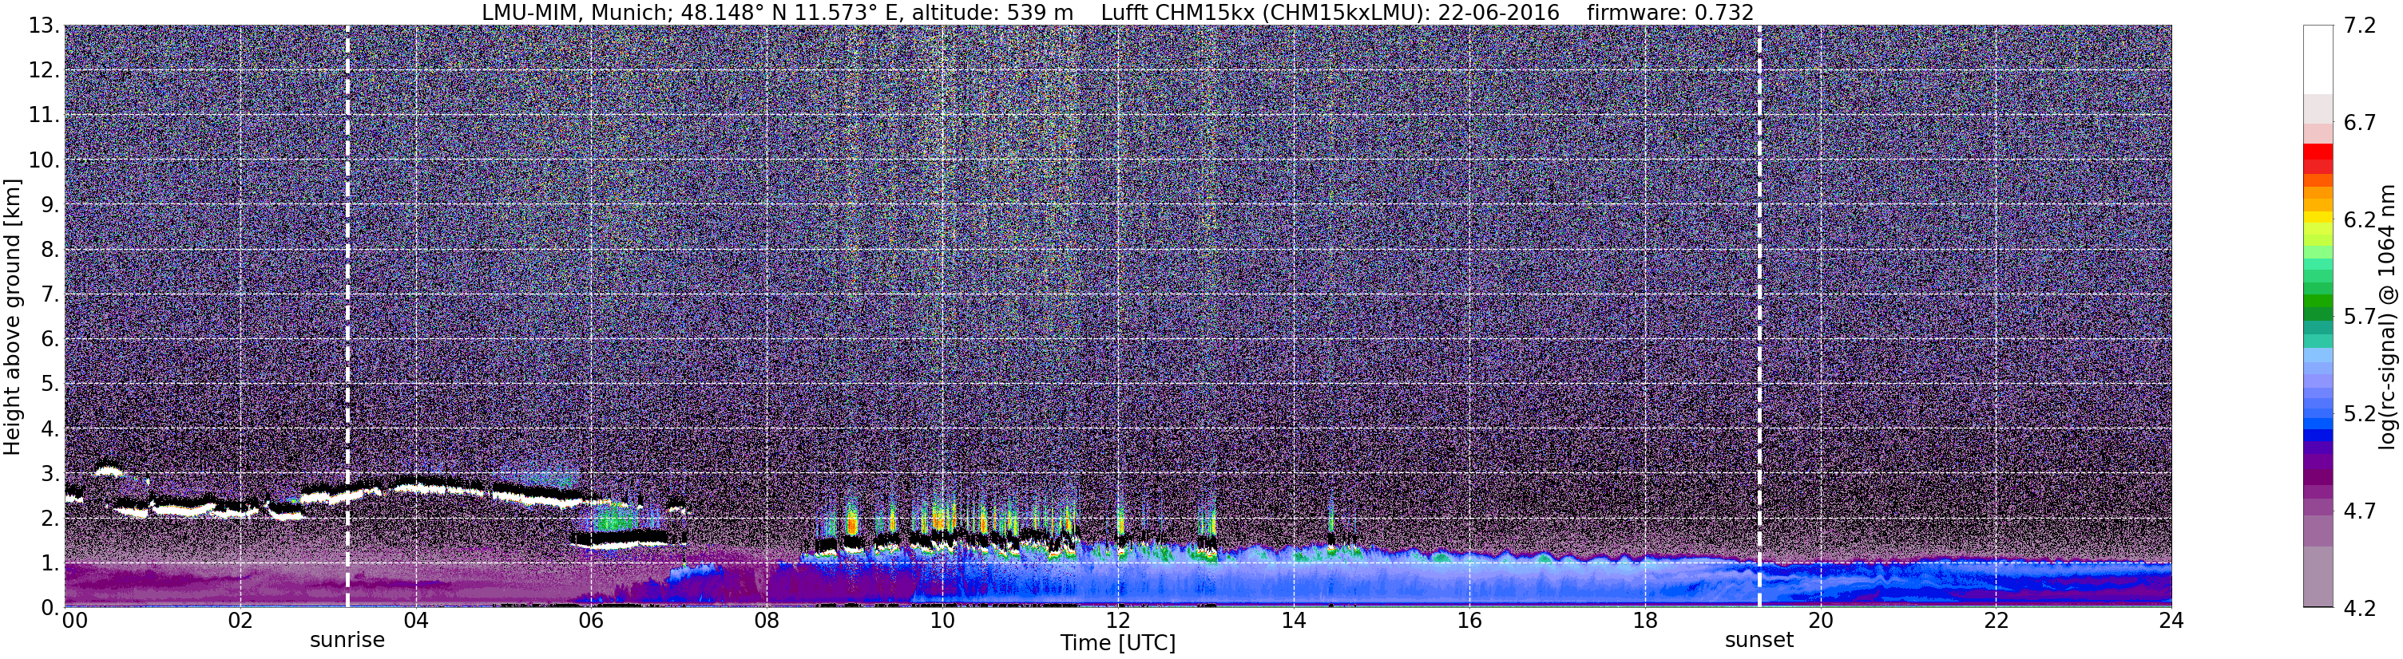This screenshot has height=659, width=2403.
Task: Click the white top band of the colorbar
Action: (2318, 59)
